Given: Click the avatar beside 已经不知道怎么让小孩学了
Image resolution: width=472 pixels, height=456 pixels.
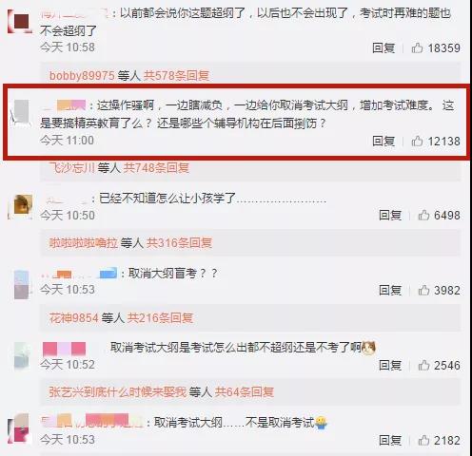Looking at the screenshot, I should 22,206.
